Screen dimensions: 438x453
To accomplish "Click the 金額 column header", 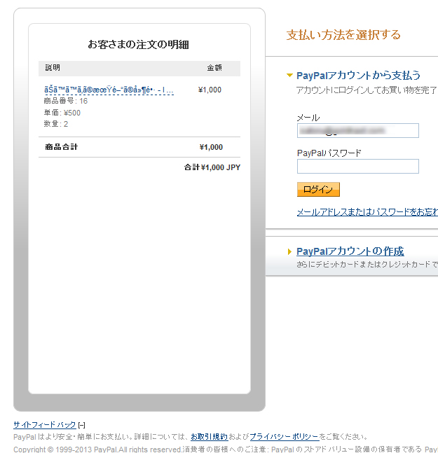I will coord(214,68).
